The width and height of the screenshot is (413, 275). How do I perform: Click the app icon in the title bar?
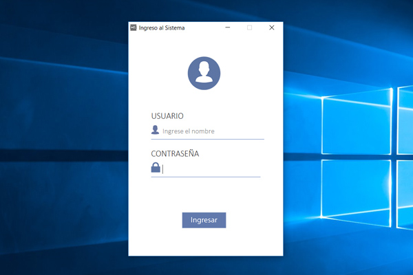point(134,28)
